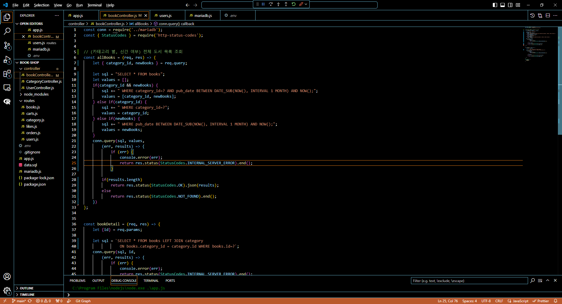Maximize the bottom panel size
The height and width of the screenshot is (304, 562).
[548, 281]
